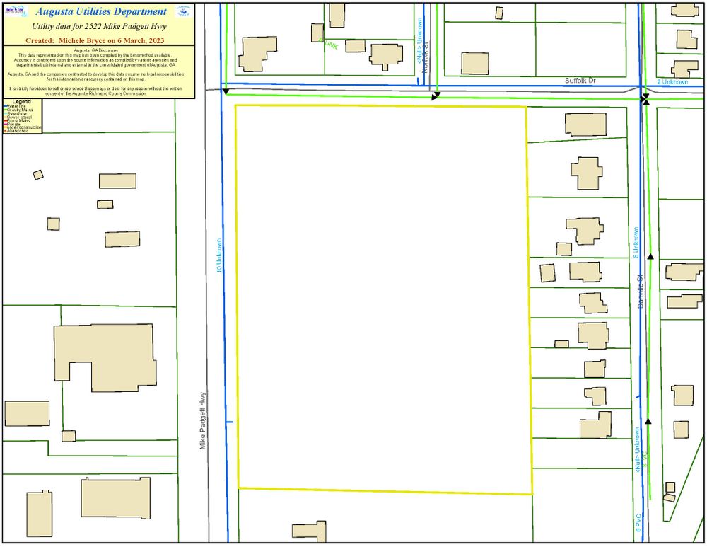Click the red Force Mains legend entry
The height and width of the screenshot is (547, 707).
pos(21,121)
